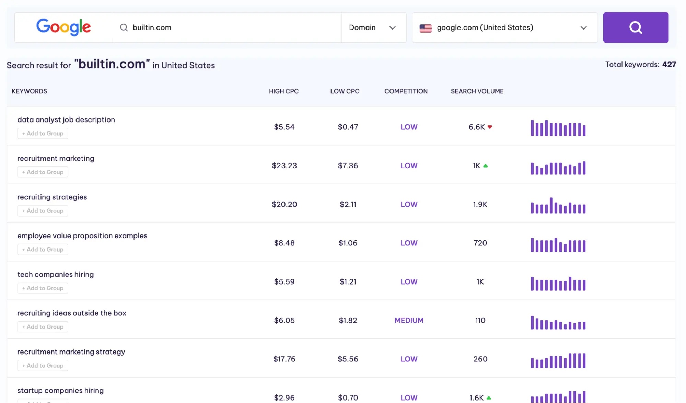
Task: Click trend chart for employee value proposition examples
Action: click(x=558, y=245)
